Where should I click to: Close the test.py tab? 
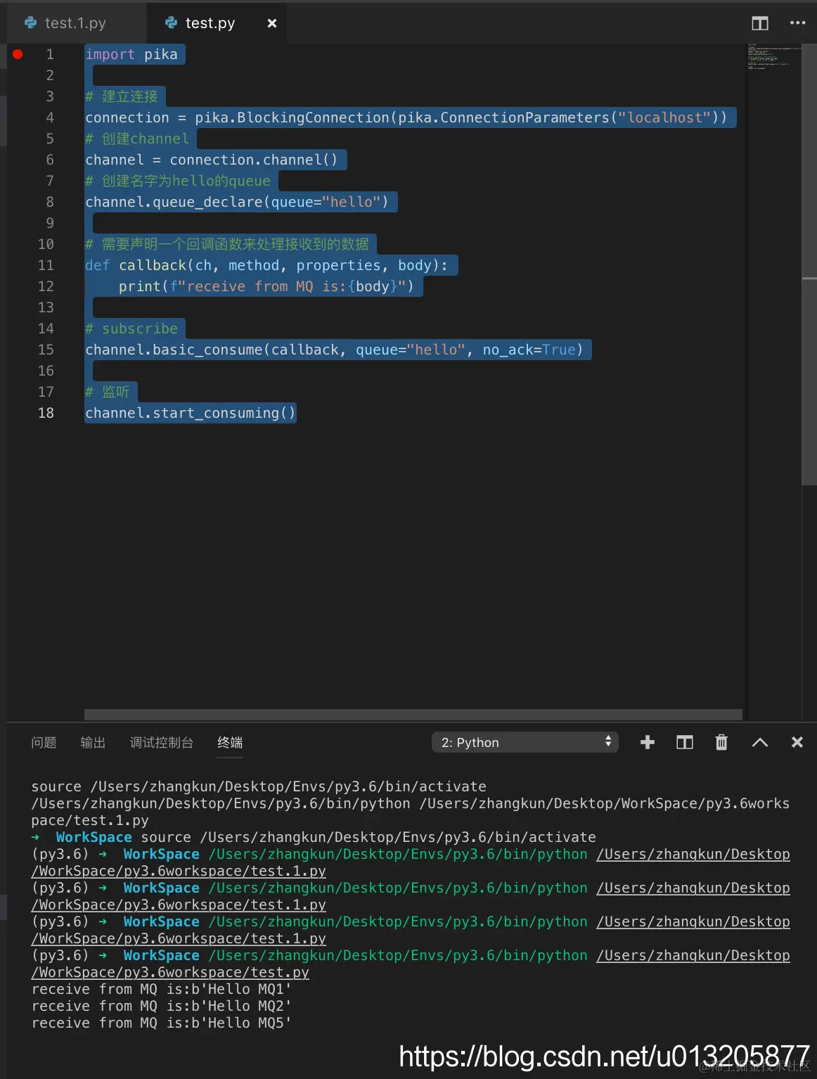(x=272, y=23)
